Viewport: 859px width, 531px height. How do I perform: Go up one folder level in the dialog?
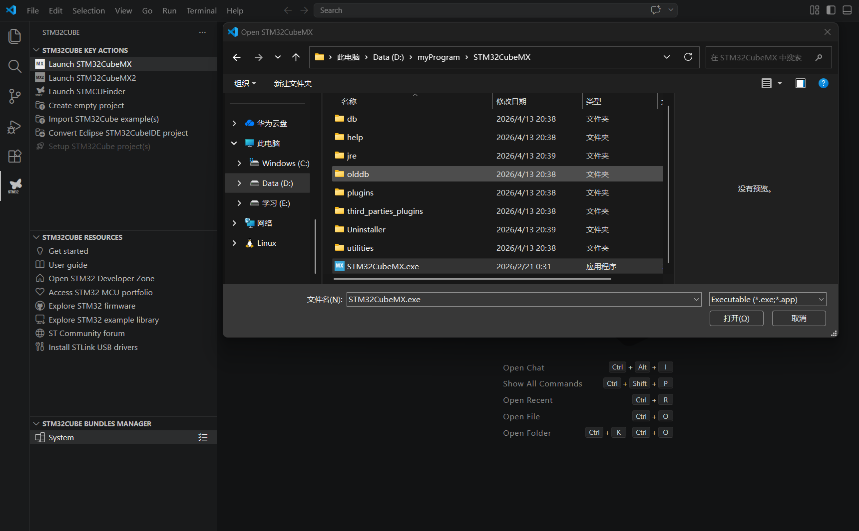[296, 57]
